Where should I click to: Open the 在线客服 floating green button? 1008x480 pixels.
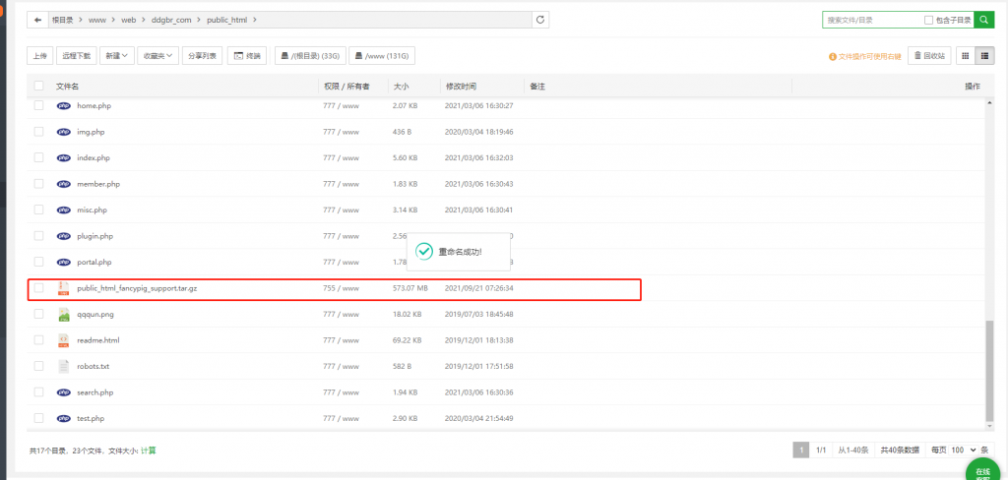tap(982, 470)
